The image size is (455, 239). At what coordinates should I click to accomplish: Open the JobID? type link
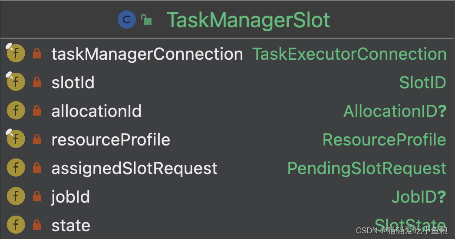pyautogui.click(x=419, y=197)
